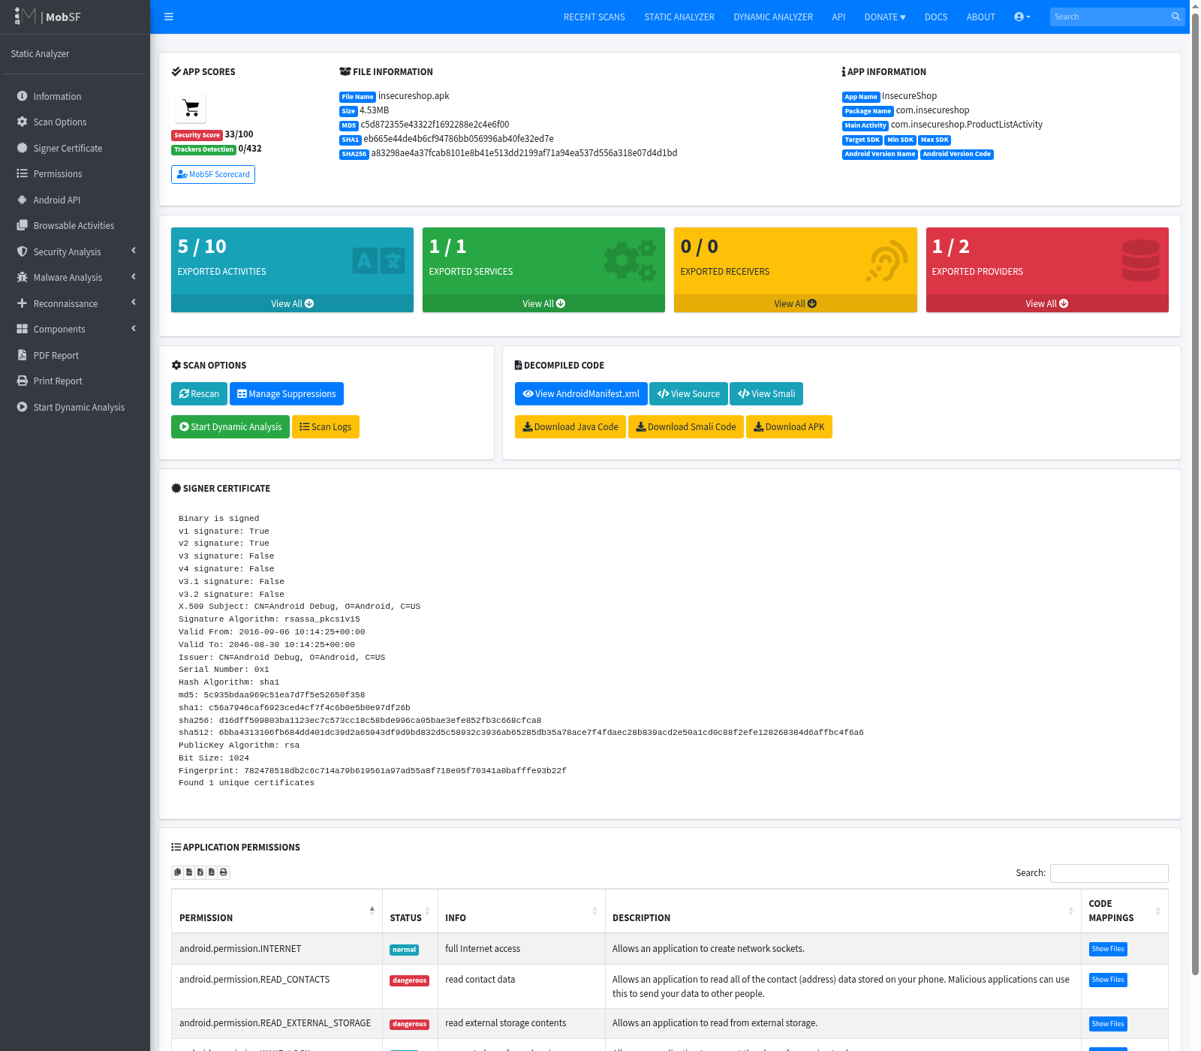Open Permissions in the sidebar

tap(75, 173)
